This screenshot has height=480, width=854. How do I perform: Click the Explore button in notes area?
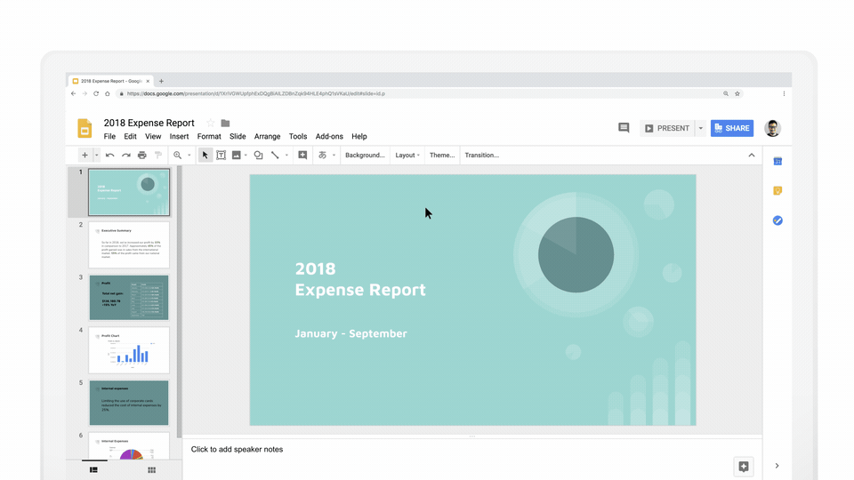[x=744, y=467]
